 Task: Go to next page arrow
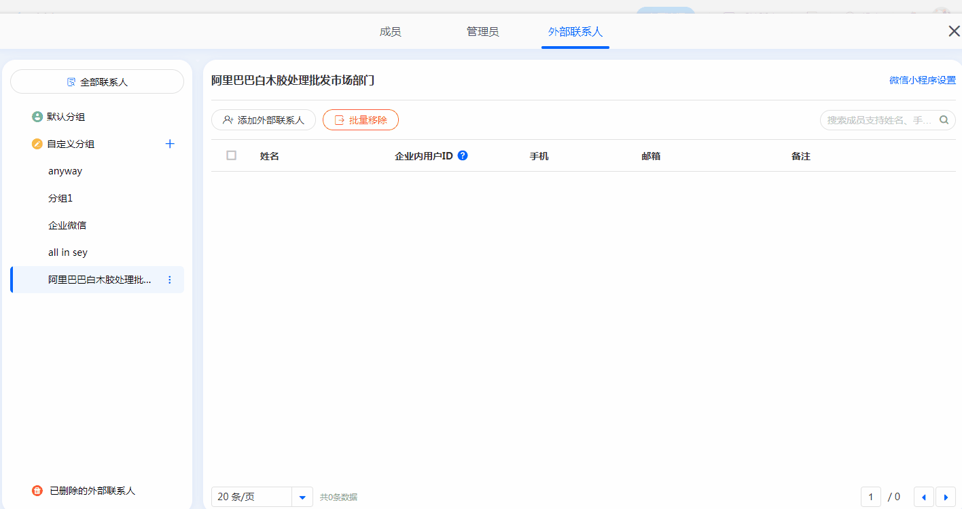click(945, 497)
